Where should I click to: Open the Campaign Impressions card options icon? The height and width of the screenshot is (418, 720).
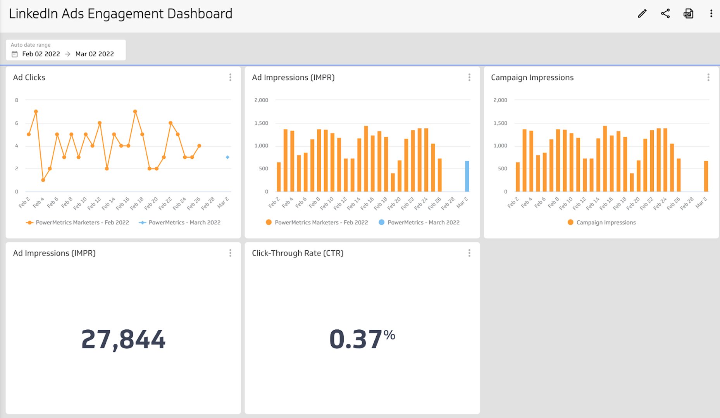(x=708, y=77)
